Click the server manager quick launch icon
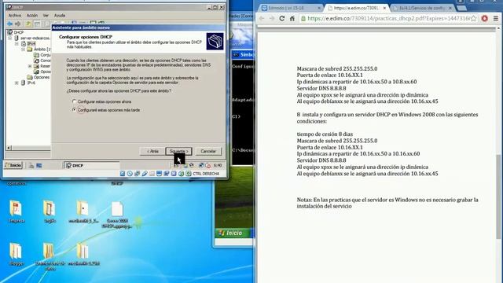Screen dimensions: 503x283 [x=31, y=166]
